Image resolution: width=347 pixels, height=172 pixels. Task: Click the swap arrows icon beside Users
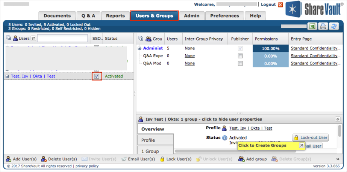[x=33, y=39]
